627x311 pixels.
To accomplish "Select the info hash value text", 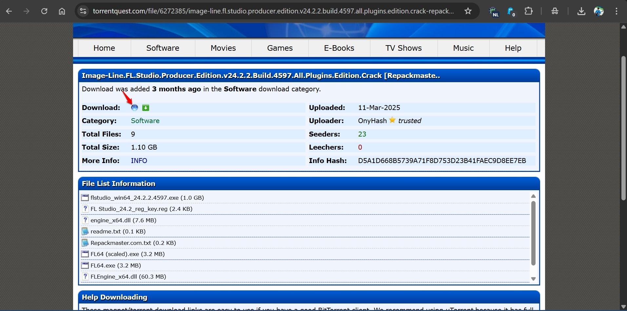I will (442, 161).
